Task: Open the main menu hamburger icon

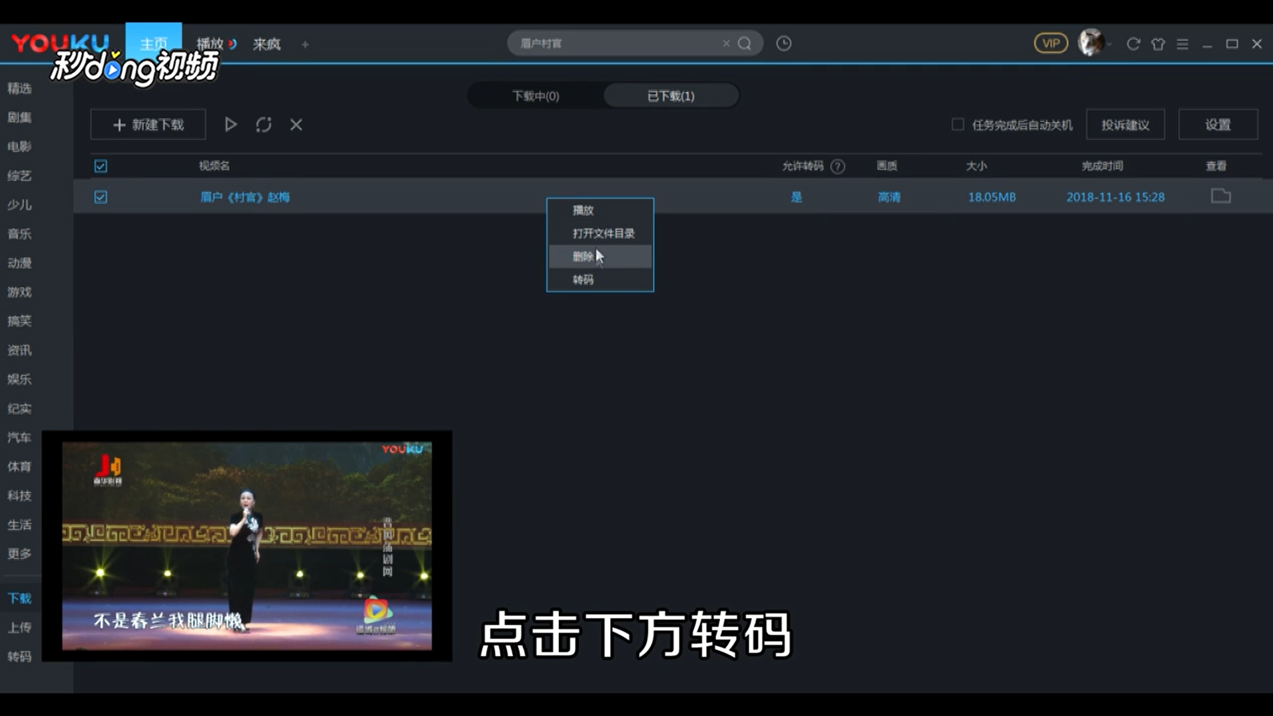Action: 1182,43
